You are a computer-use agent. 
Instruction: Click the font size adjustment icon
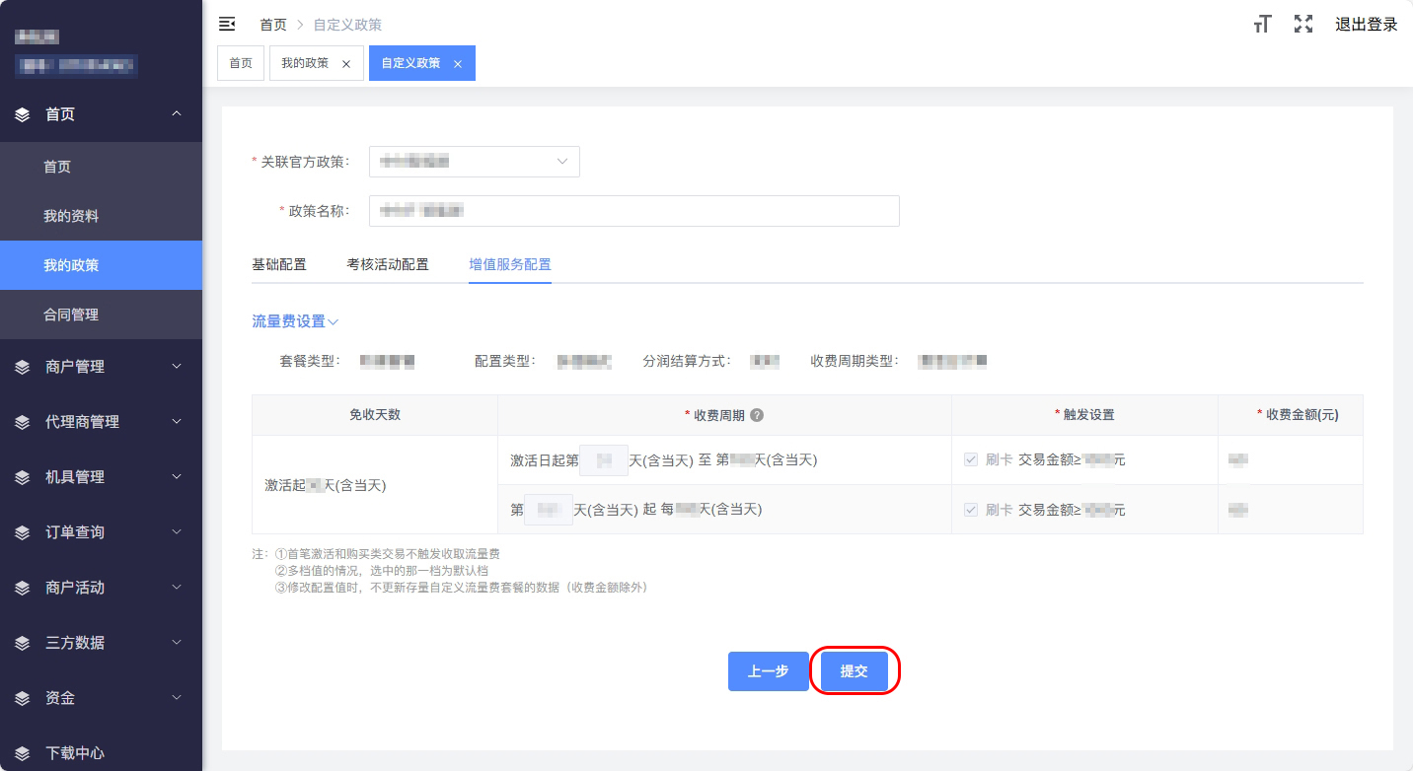coord(1262,25)
